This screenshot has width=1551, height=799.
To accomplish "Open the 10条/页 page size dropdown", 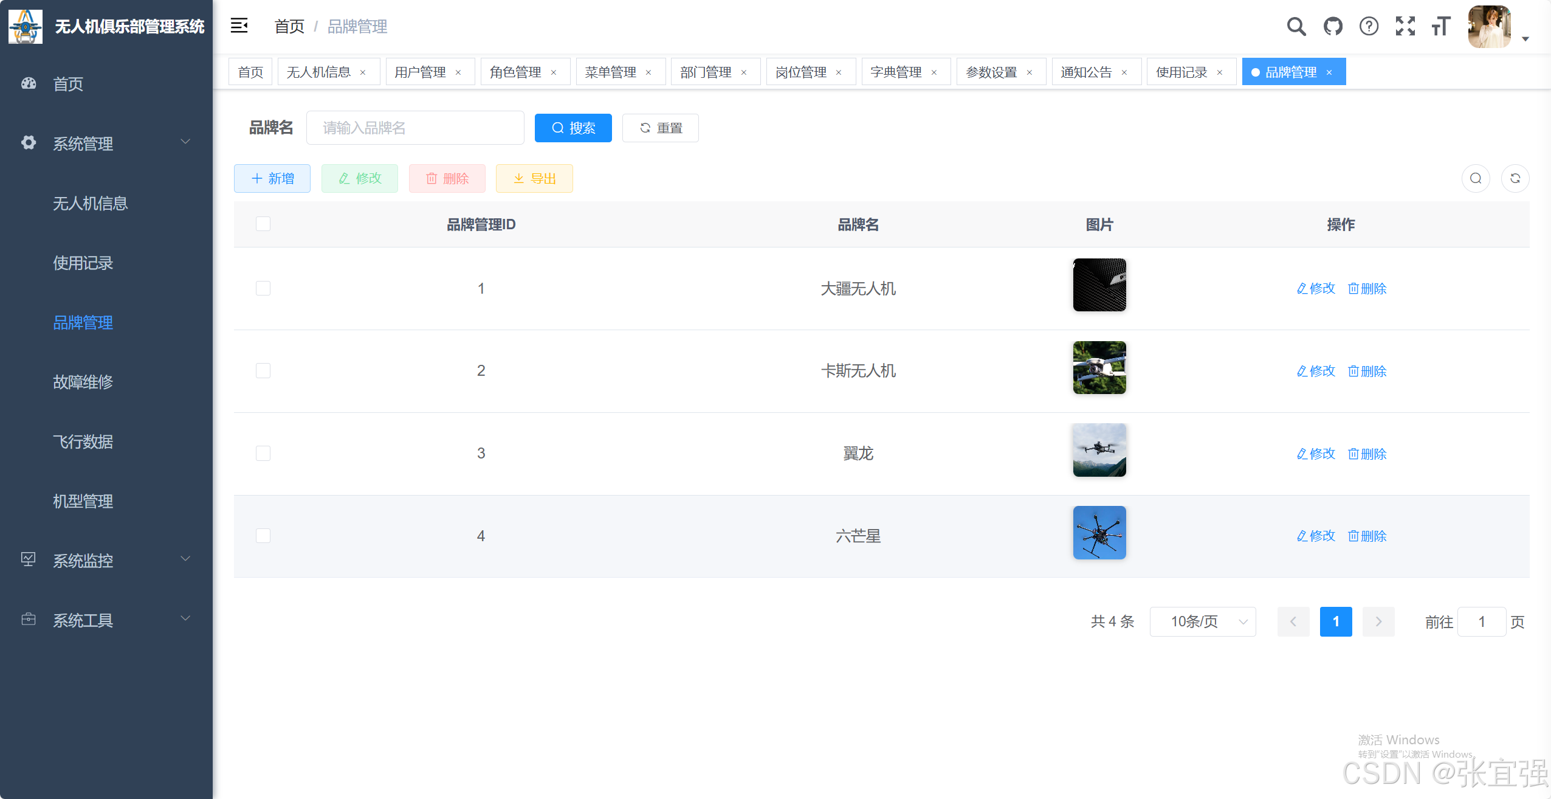I will coord(1203,621).
